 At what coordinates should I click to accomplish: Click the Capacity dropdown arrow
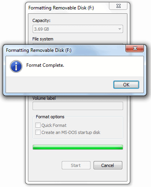click(120, 29)
